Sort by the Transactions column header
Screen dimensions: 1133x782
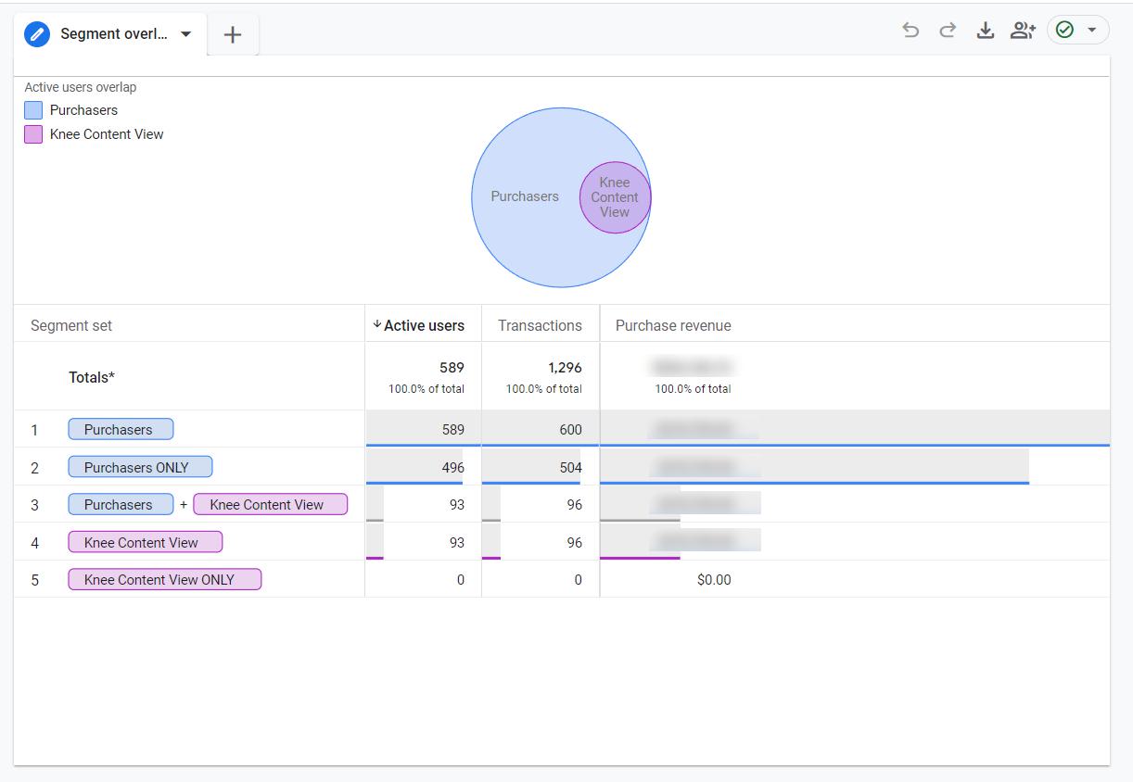click(540, 325)
